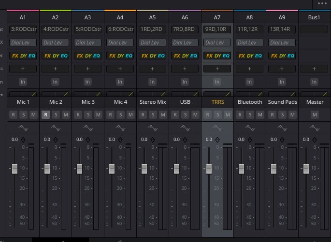The width and height of the screenshot is (331, 242).
Task: Open automation curve icon on TRRS channel
Action: pos(217,128)
